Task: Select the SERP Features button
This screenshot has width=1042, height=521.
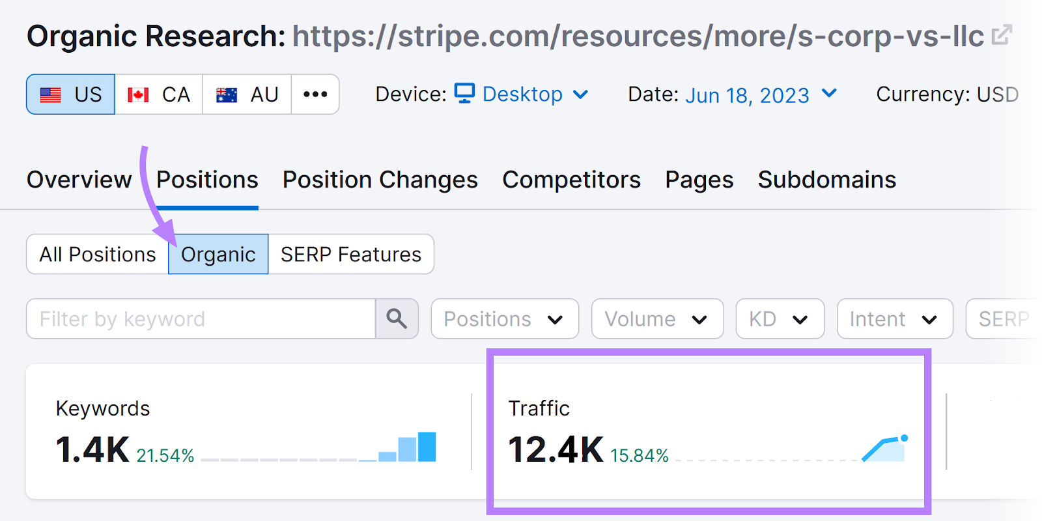Action: click(351, 254)
